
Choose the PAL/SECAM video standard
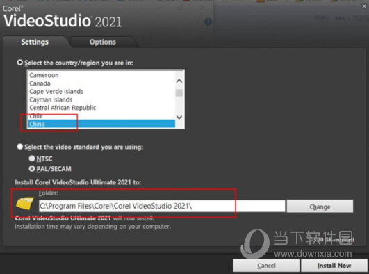point(32,169)
